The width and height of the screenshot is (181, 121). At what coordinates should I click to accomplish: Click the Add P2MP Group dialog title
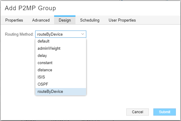pyautogui.click(x=30, y=8)
